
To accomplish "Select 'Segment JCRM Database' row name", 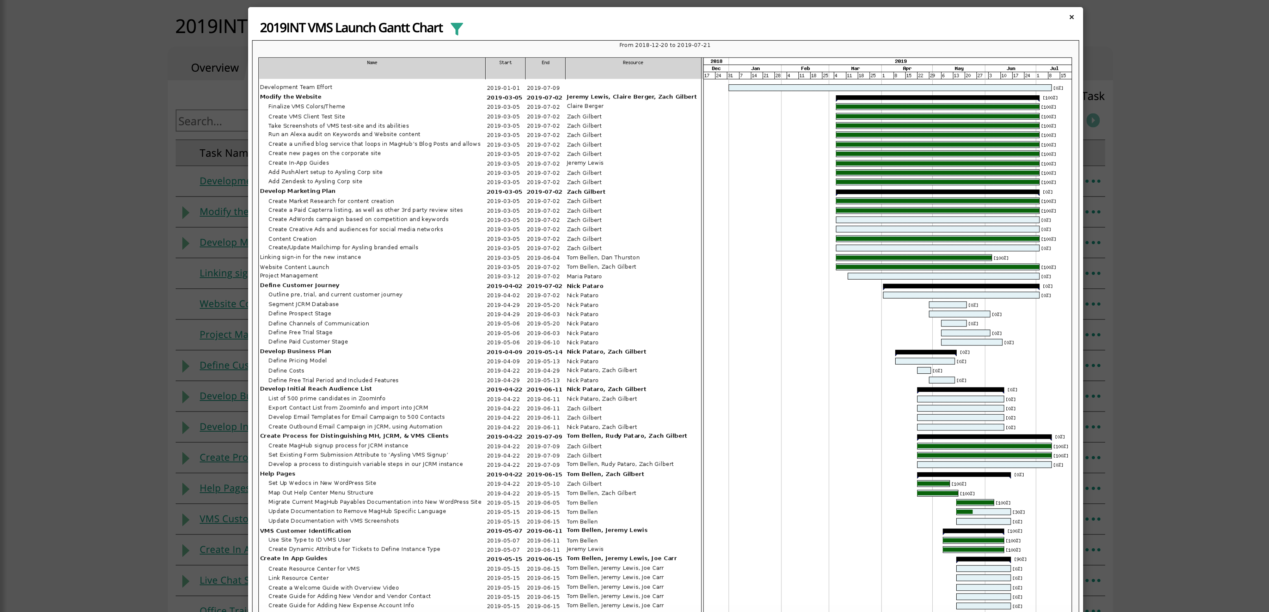I will (303, 304).
